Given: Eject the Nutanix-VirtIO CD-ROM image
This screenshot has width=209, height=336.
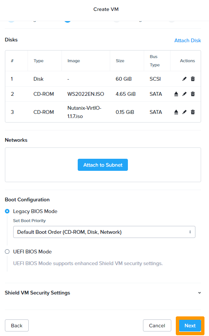Looking at the screenshot, I should [176, 112].
